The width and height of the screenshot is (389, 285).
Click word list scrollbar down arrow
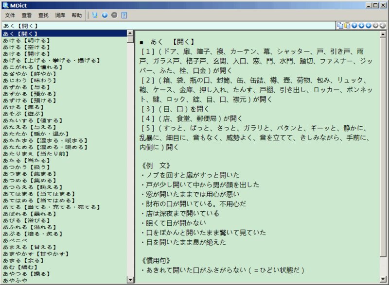pos(130,280)
